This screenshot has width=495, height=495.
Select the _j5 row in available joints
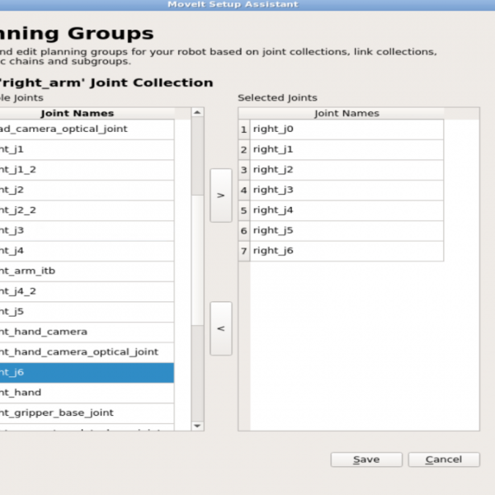click(x=87, y=312)
